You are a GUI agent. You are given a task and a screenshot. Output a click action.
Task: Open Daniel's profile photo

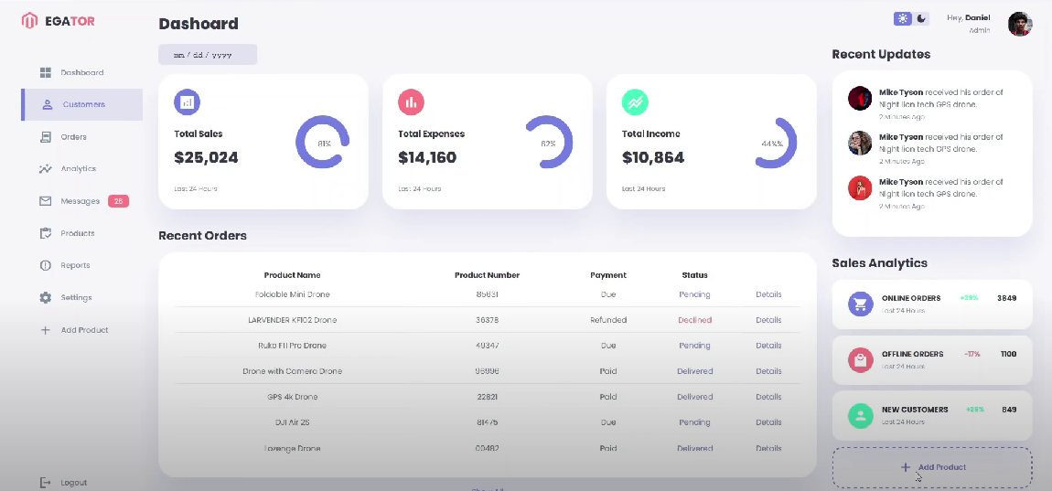(x=1020, y=24)
